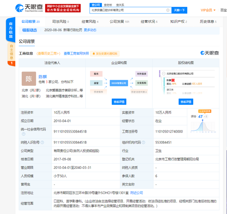The image size is (227, 214).
Task: Open the 经营状况 tab
Action: (149, 22)
